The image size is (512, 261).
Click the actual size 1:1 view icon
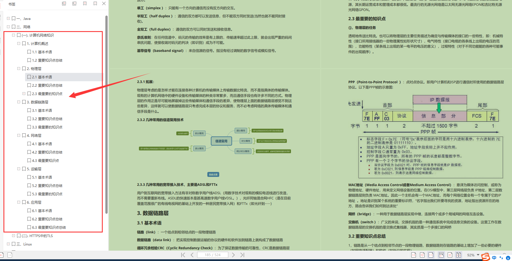(x=414, y=255)
